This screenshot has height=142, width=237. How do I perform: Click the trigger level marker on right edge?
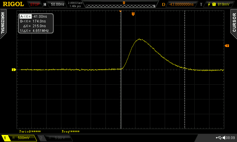tap(227, 46)
